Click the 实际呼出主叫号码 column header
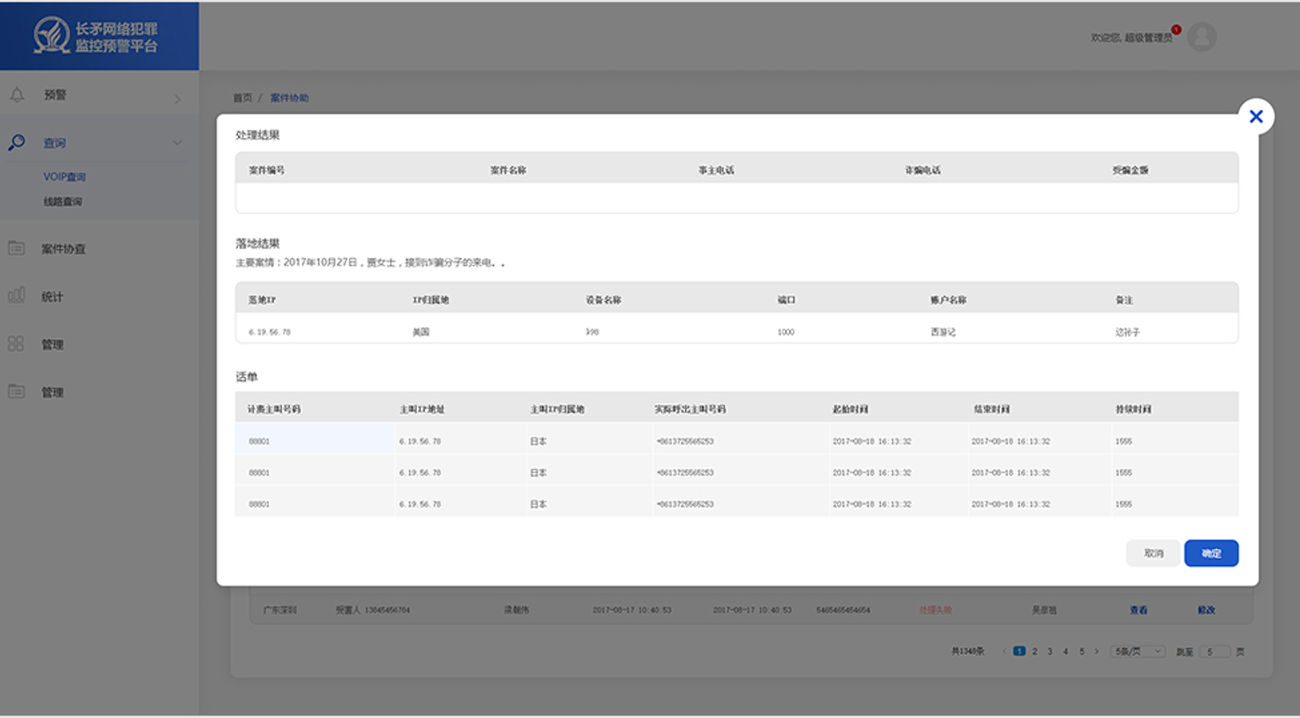Screen dimensions: 1300x718 pos(690,409)
